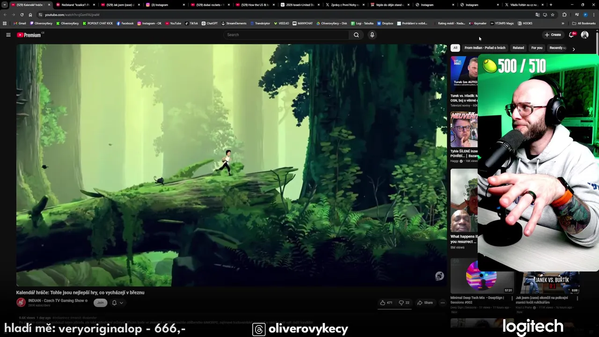The width and height of the screenshot is (599, 337).
Task: Click the video player to pause playback
Action: [x=232, y=165]
